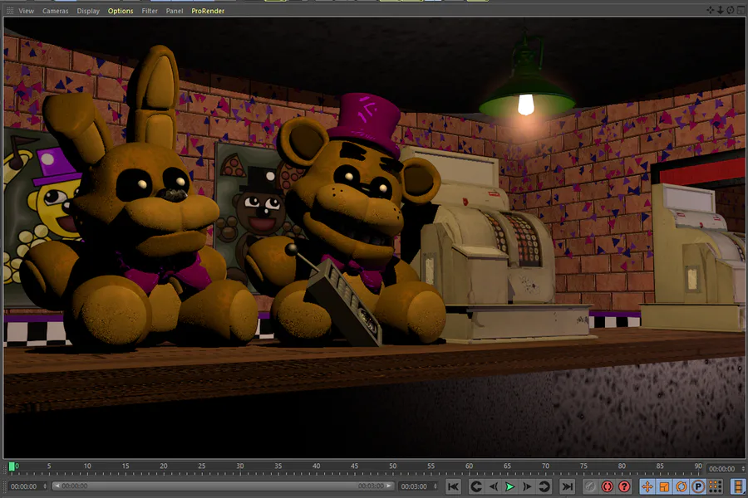This screenshot has height=498, width=748.
Task: Open the timeline layout filmstrip button
Action: [x=739, y=486]
